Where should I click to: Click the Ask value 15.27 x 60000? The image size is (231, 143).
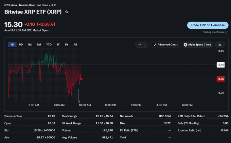point(46,138)
